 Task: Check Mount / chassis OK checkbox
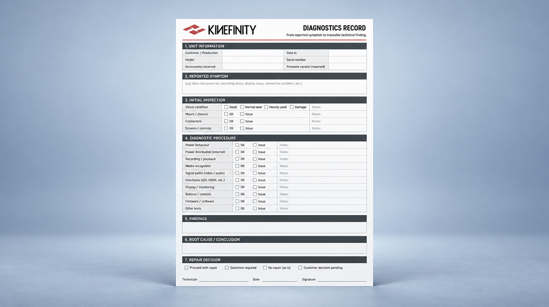[226, 114]
